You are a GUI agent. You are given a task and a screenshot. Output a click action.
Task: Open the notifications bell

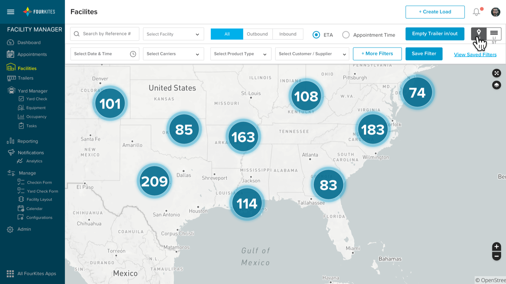476,12
